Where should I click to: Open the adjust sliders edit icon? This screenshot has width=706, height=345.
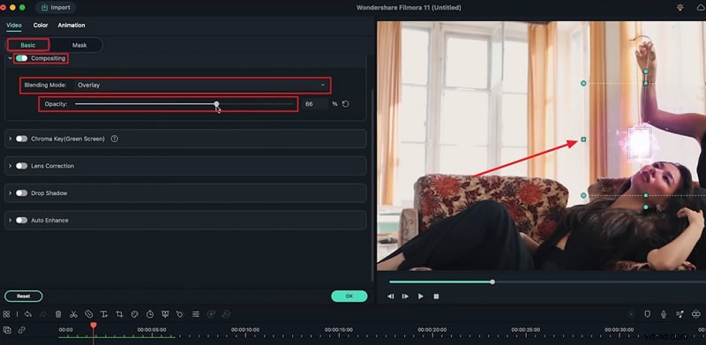(x=196, y=314)
